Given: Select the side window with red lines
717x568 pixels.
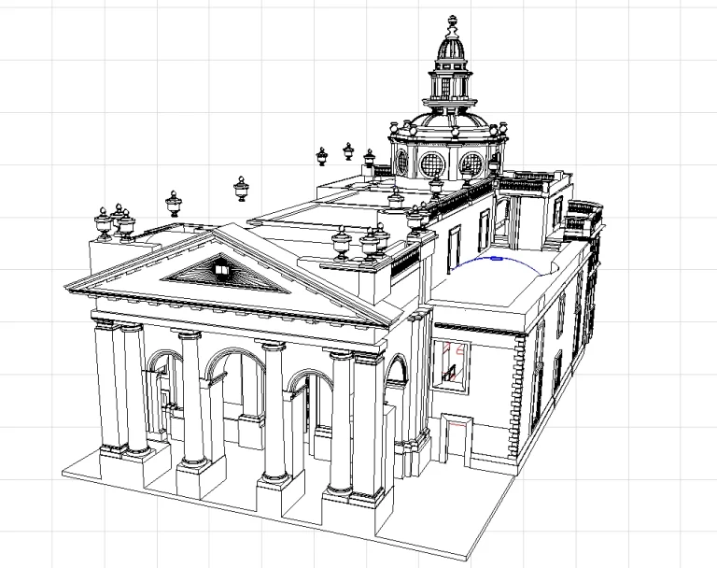Looking at the screenshot, I should click(x=451, y=366).
